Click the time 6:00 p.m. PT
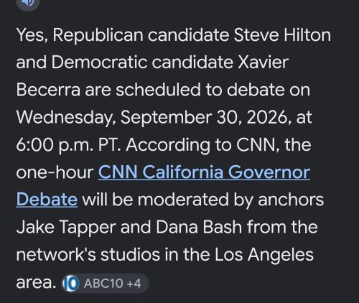Viewport: 359px width, 303px height. pos(68,146)
